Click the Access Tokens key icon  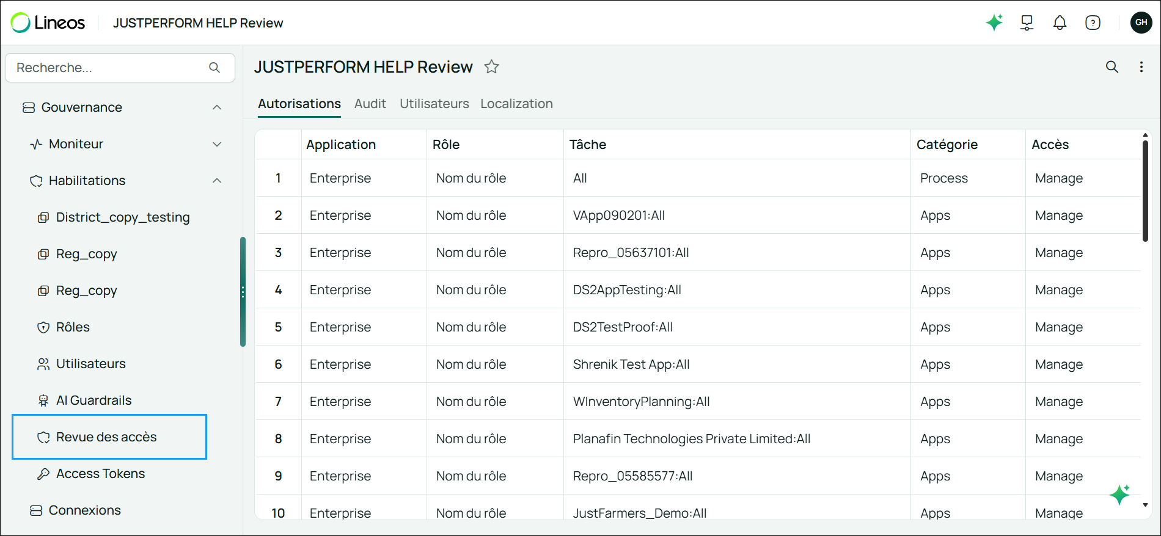(x=43, y=474)
